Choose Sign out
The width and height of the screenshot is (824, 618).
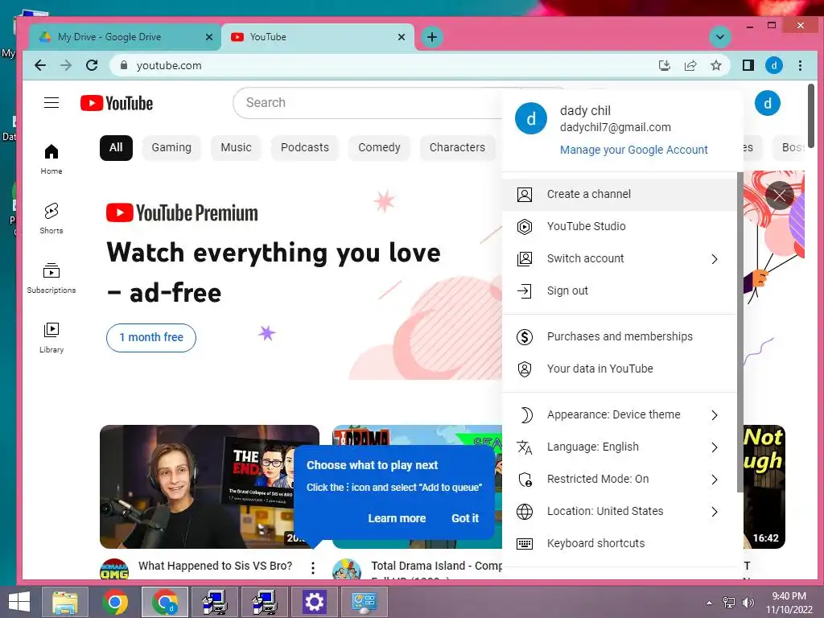coord(619,290)
